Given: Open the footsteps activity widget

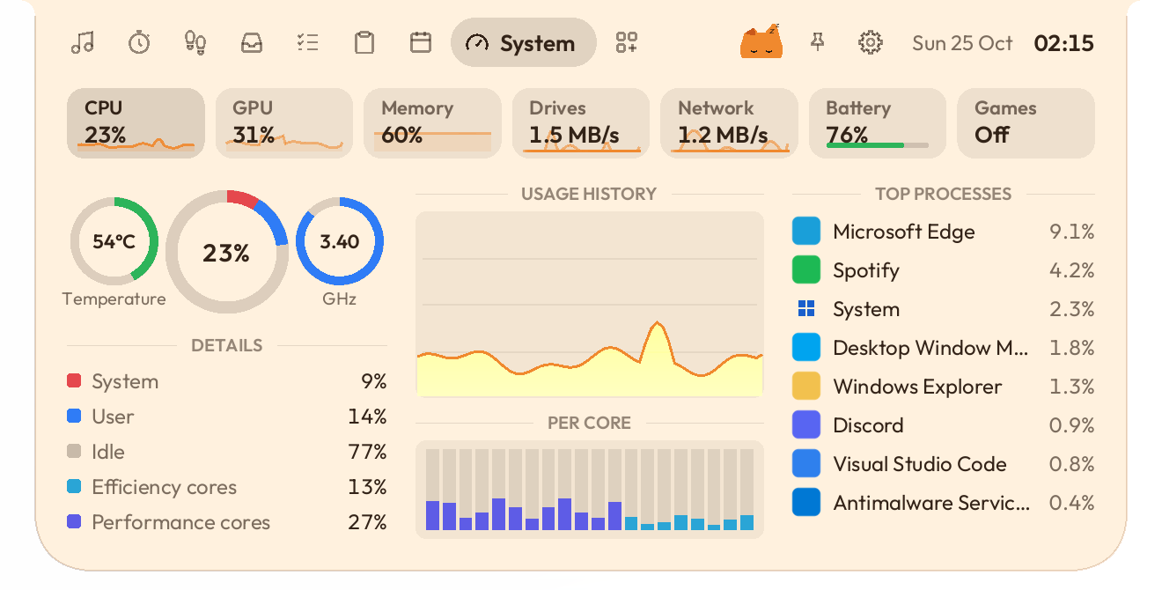Looking at the screenshot, I should tap(195, 42).
